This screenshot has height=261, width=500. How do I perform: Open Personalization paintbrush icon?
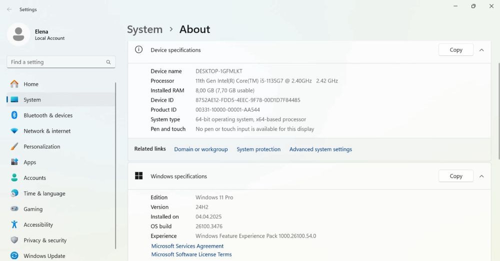(14, 147)
